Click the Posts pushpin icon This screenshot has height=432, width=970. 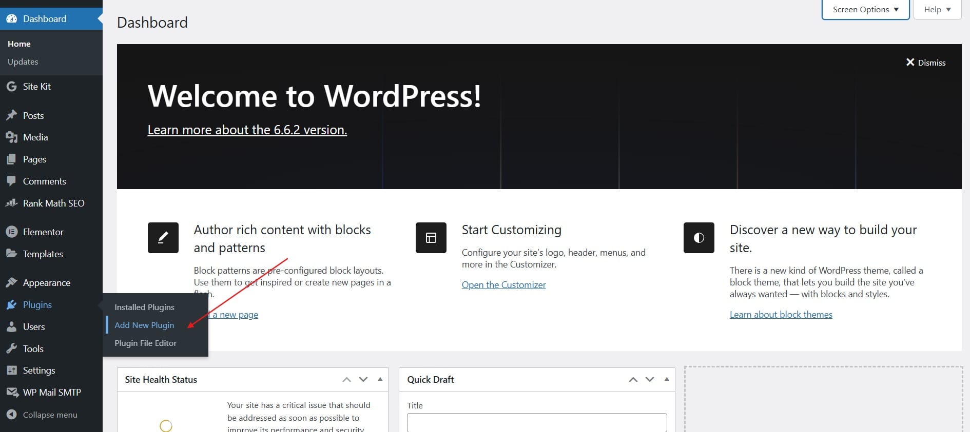(11, 115)
